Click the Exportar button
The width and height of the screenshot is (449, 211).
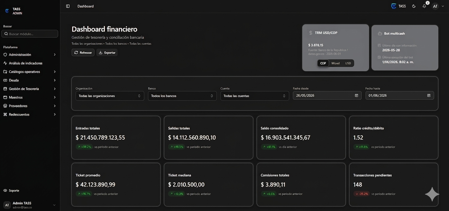(x=107, y=52)
